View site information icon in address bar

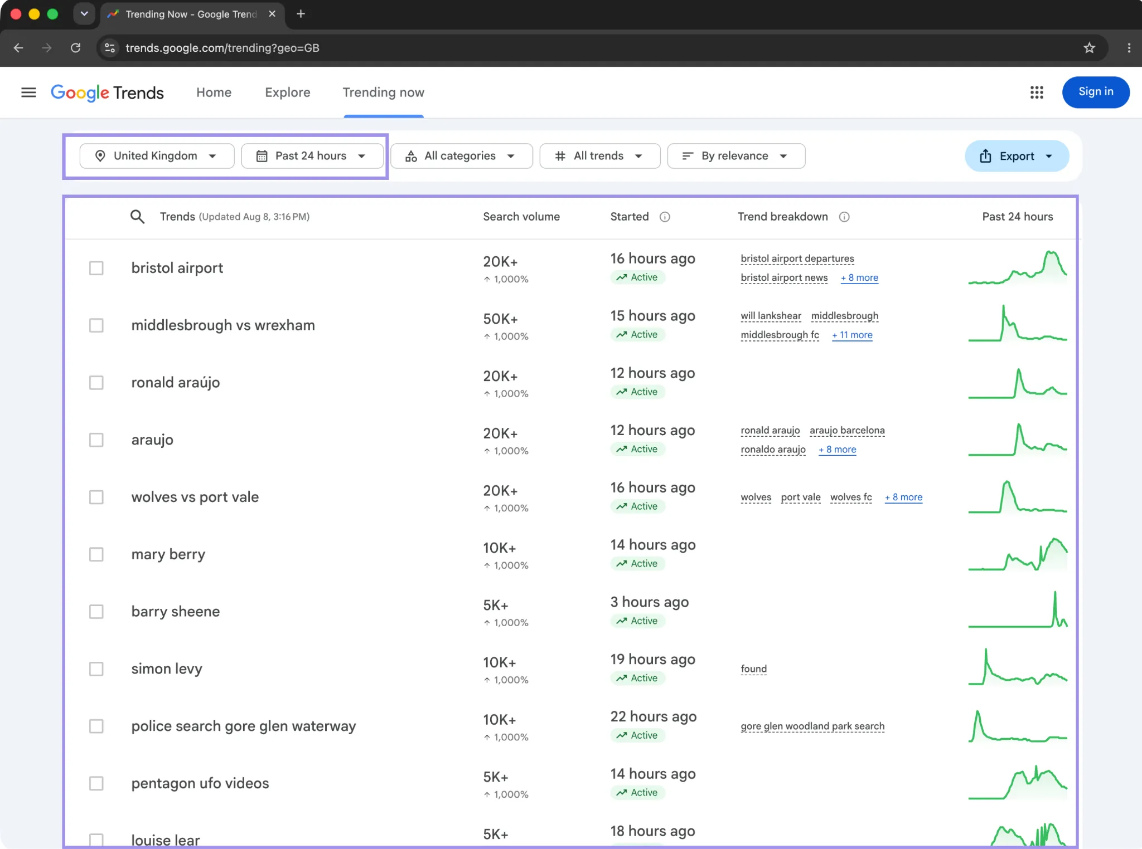tap(110, 48)
